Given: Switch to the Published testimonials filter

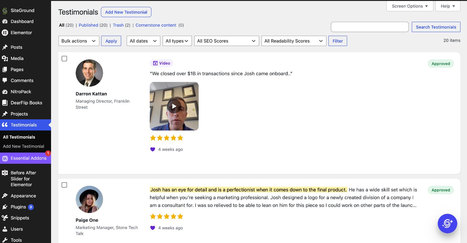Looking at the screenshot, I should 88,25.
